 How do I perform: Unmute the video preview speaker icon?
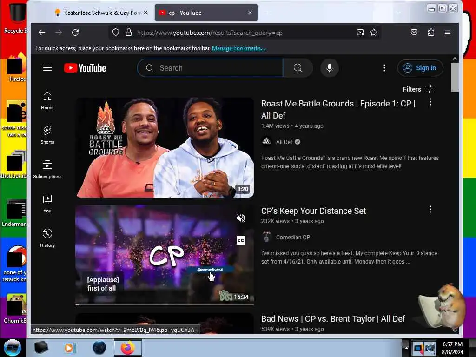tap(241, 218)
